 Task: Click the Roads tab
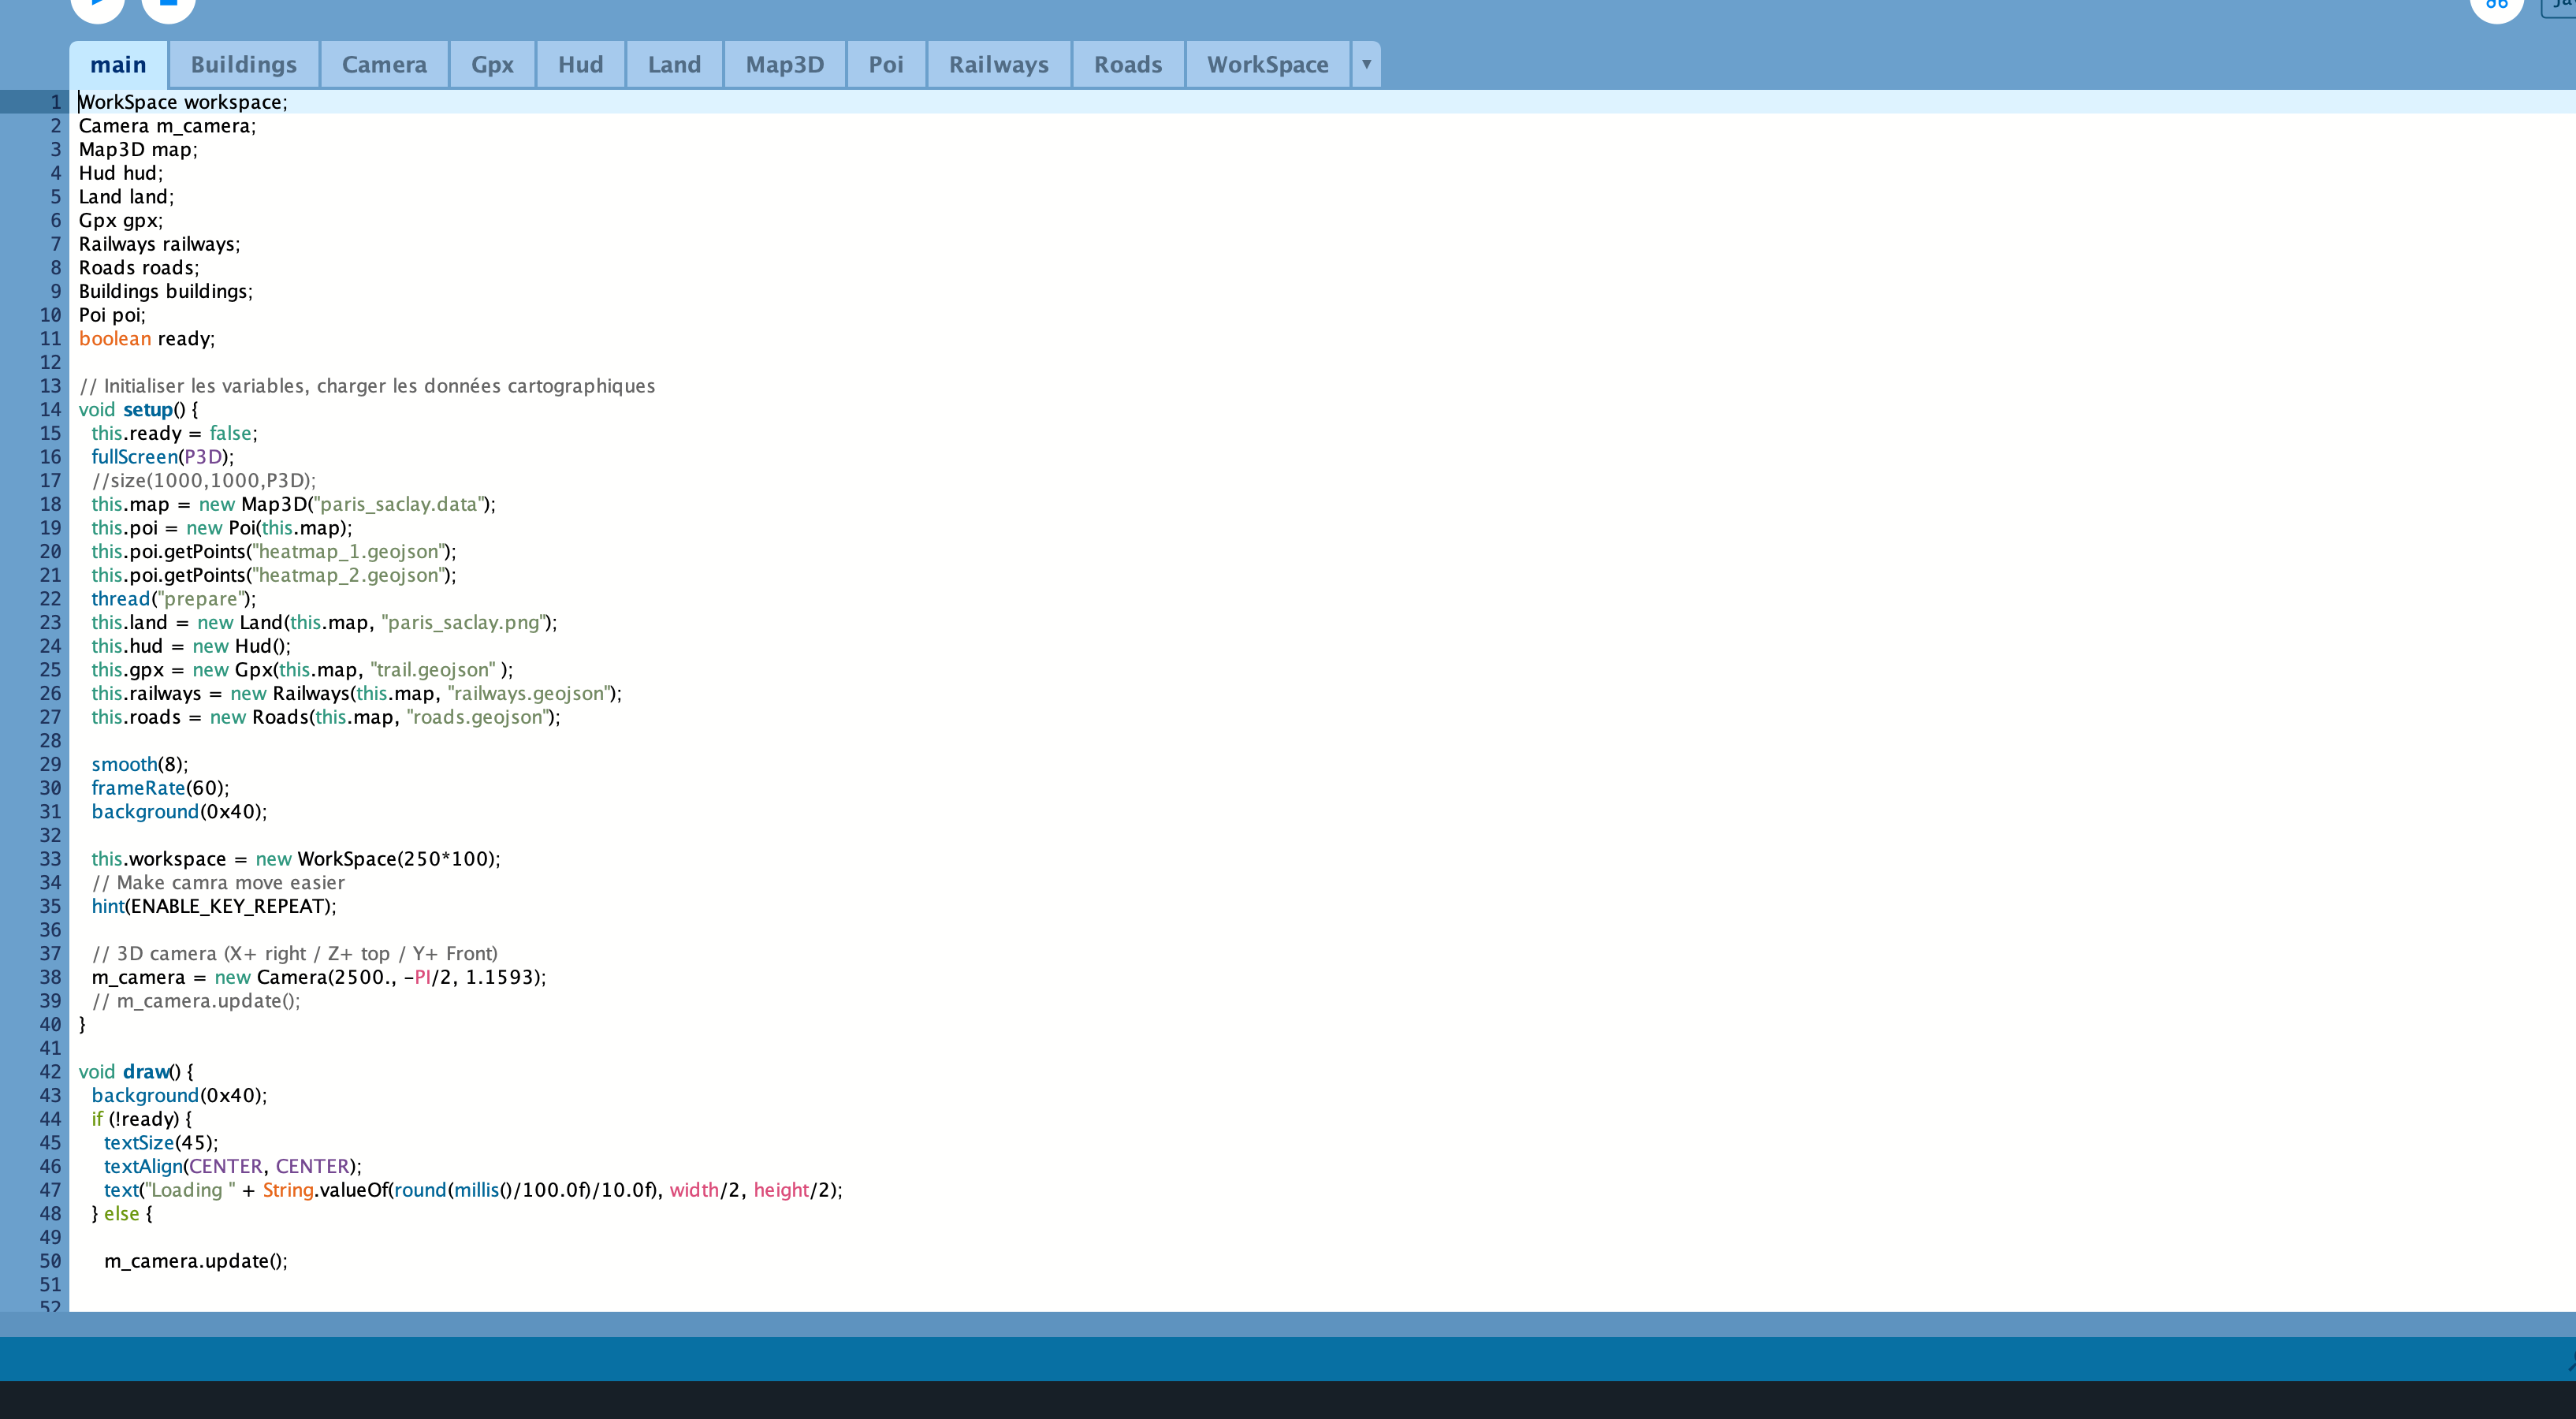(1126, 63)
